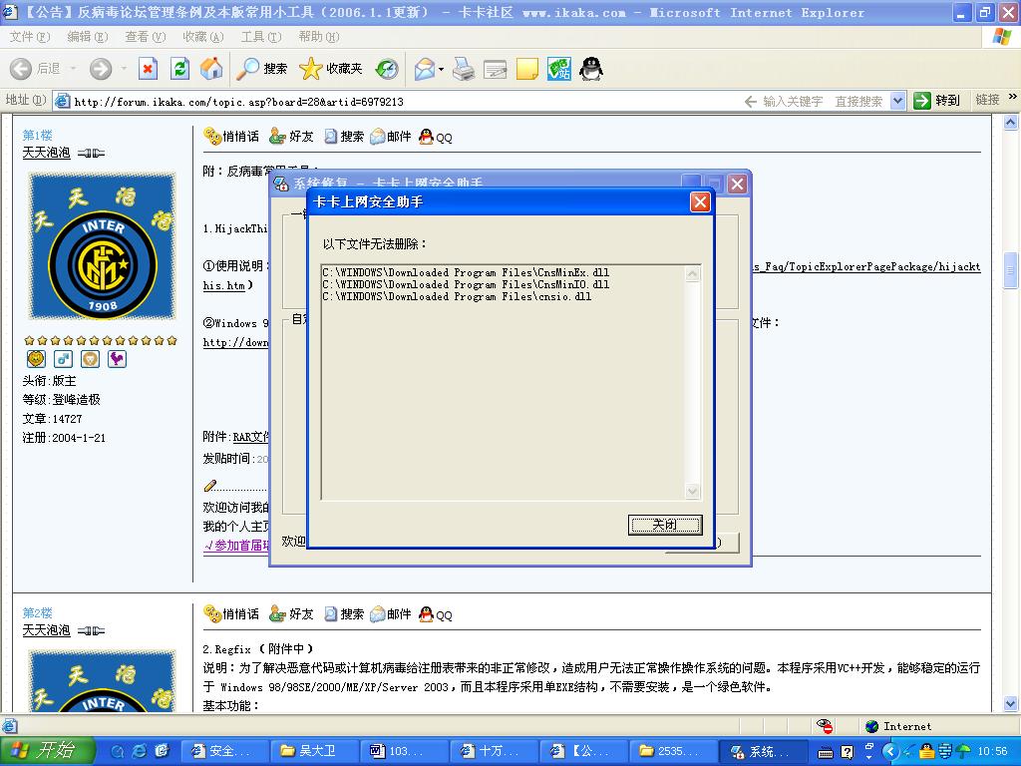Click the purple 参加首届 link

[235, 546]
